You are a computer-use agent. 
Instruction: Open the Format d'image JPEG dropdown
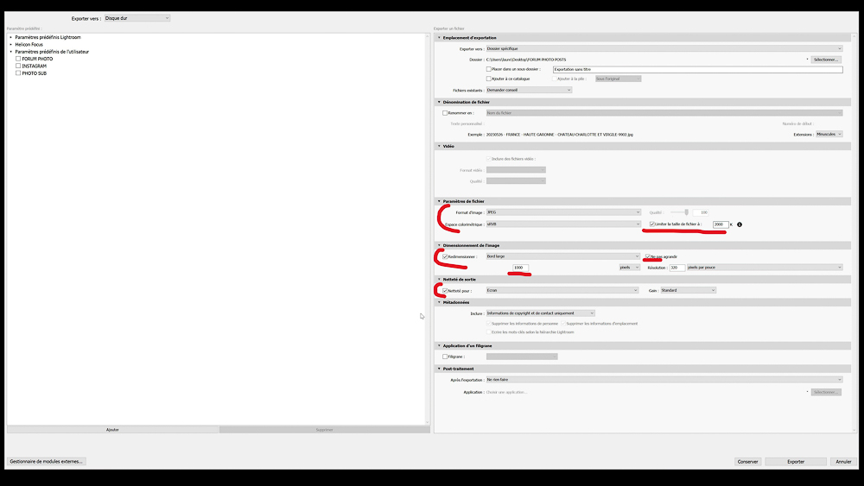click(x=563, y=211)
